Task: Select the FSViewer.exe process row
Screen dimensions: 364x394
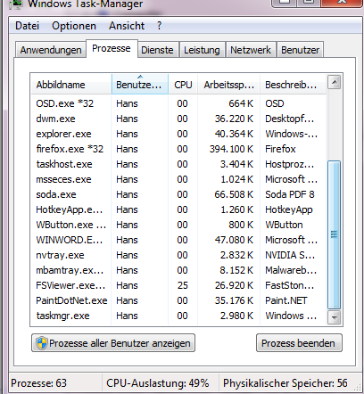Action: coord(178,285)
